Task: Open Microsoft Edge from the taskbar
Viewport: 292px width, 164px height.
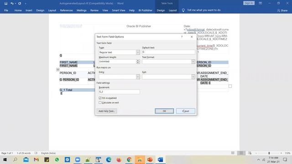Action: tap(109, 159)
